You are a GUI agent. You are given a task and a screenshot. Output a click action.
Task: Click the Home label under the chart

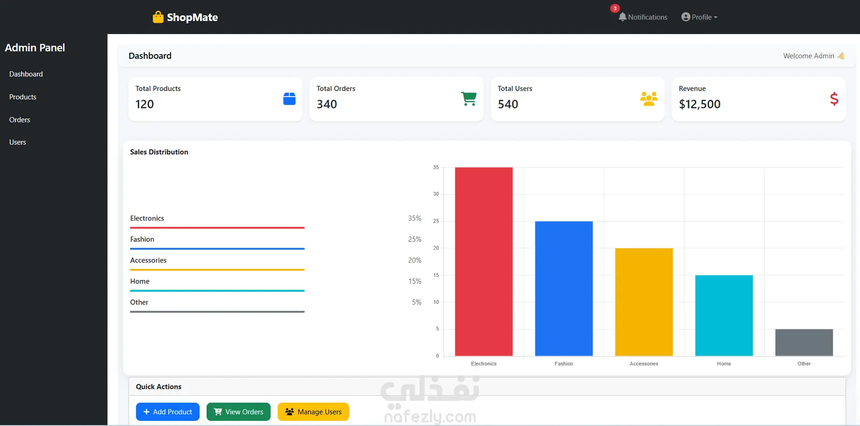(724, 364)
